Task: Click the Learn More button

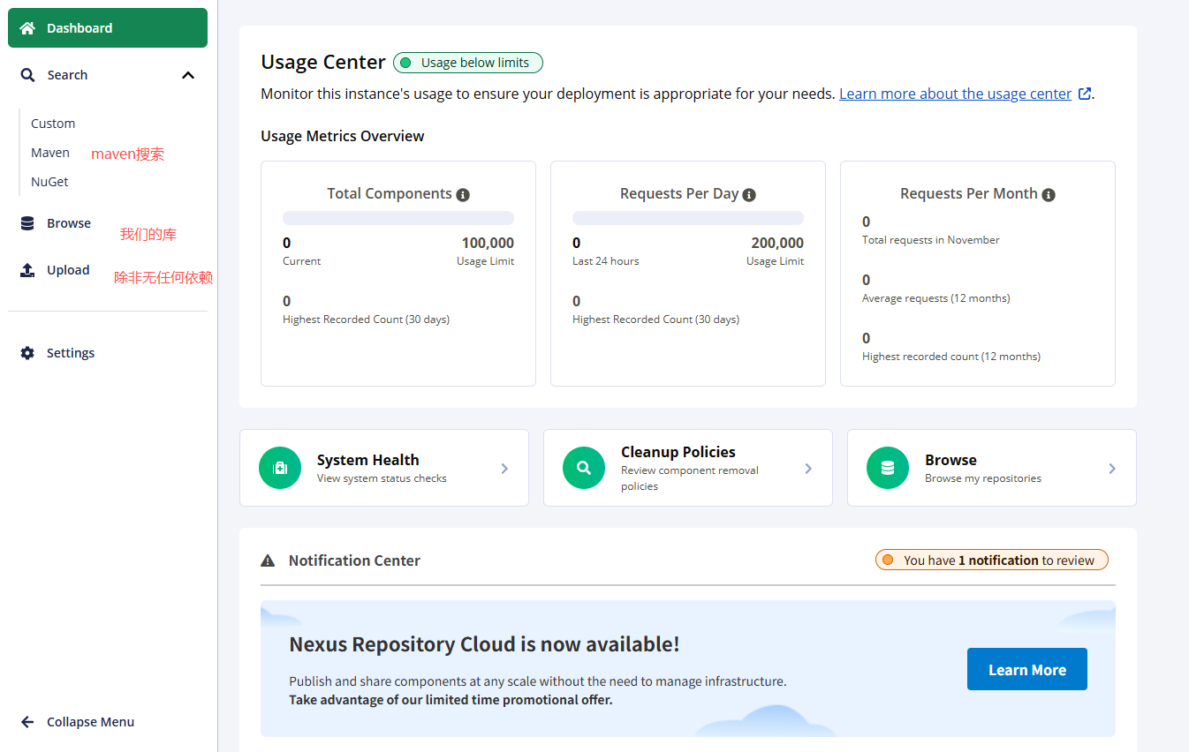Action: [x=1027, y=669]
